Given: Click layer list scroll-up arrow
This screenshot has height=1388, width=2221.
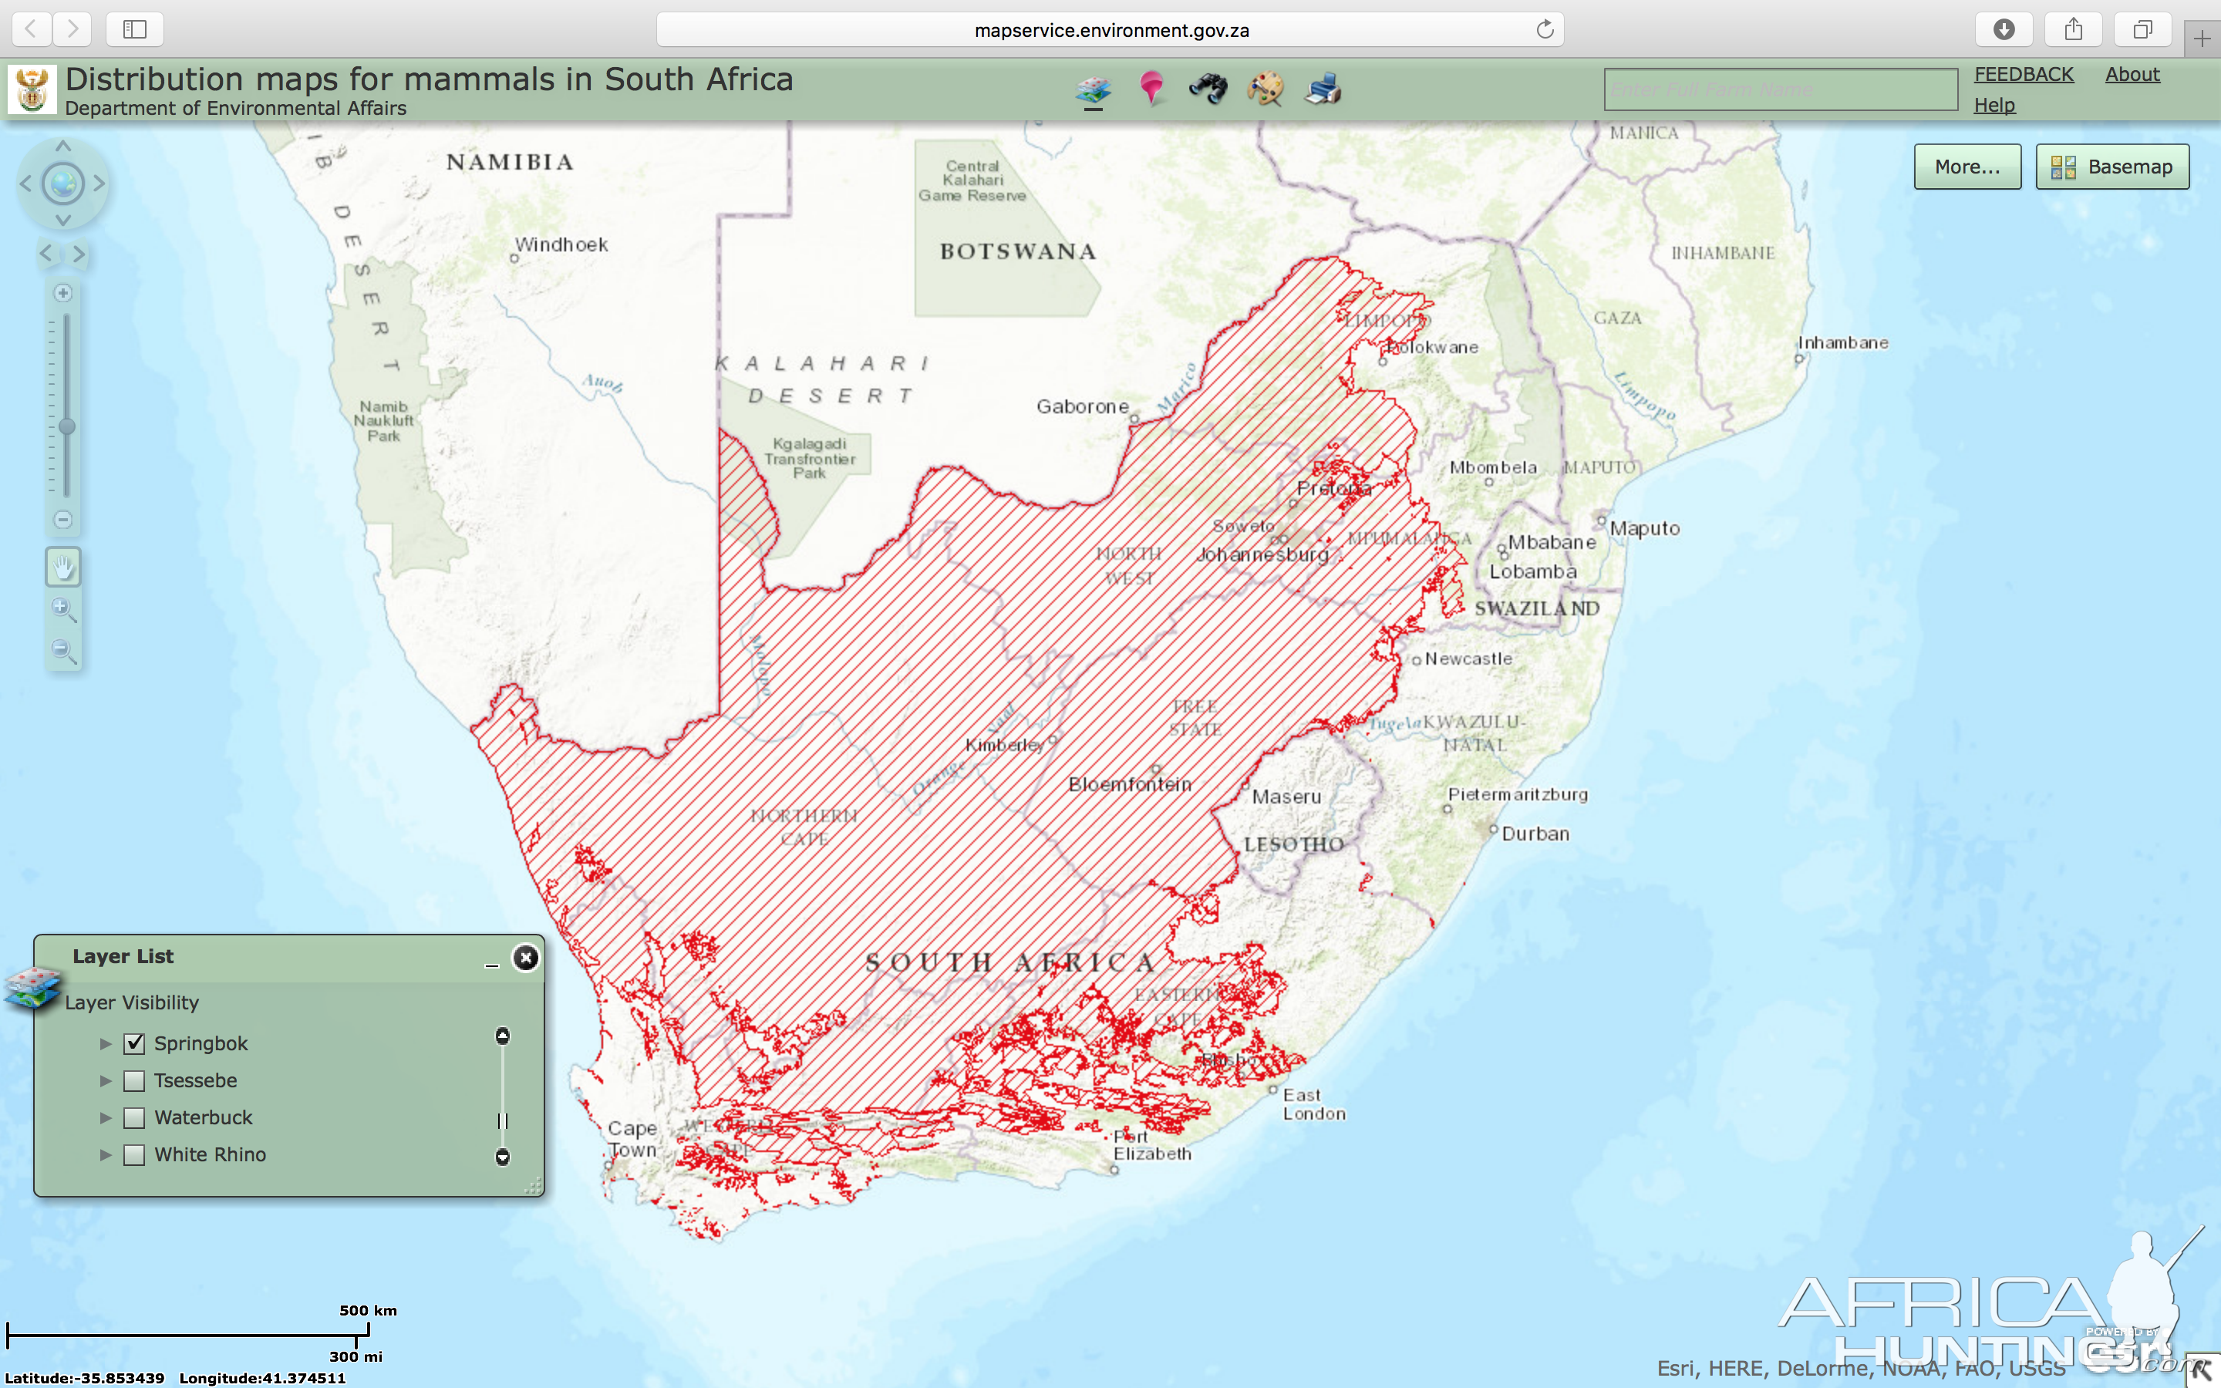Looking at the screenshot, I should [502, 1036].
